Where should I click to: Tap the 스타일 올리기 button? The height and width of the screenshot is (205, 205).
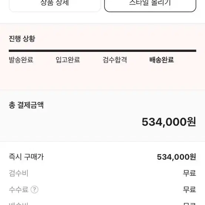[150, 5]
